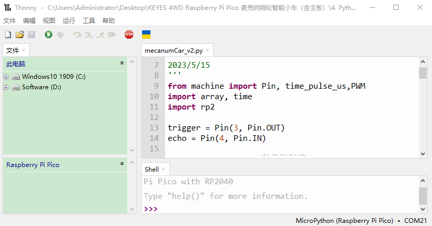Click line 9 'from machine import' code
The width and height of the screenshot is (432, 226).
266,86
